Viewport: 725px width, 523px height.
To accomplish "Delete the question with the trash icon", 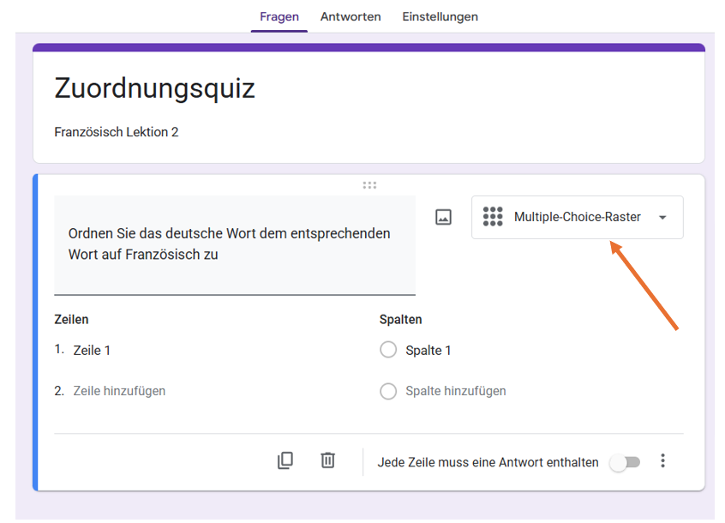I will [327, 460].
